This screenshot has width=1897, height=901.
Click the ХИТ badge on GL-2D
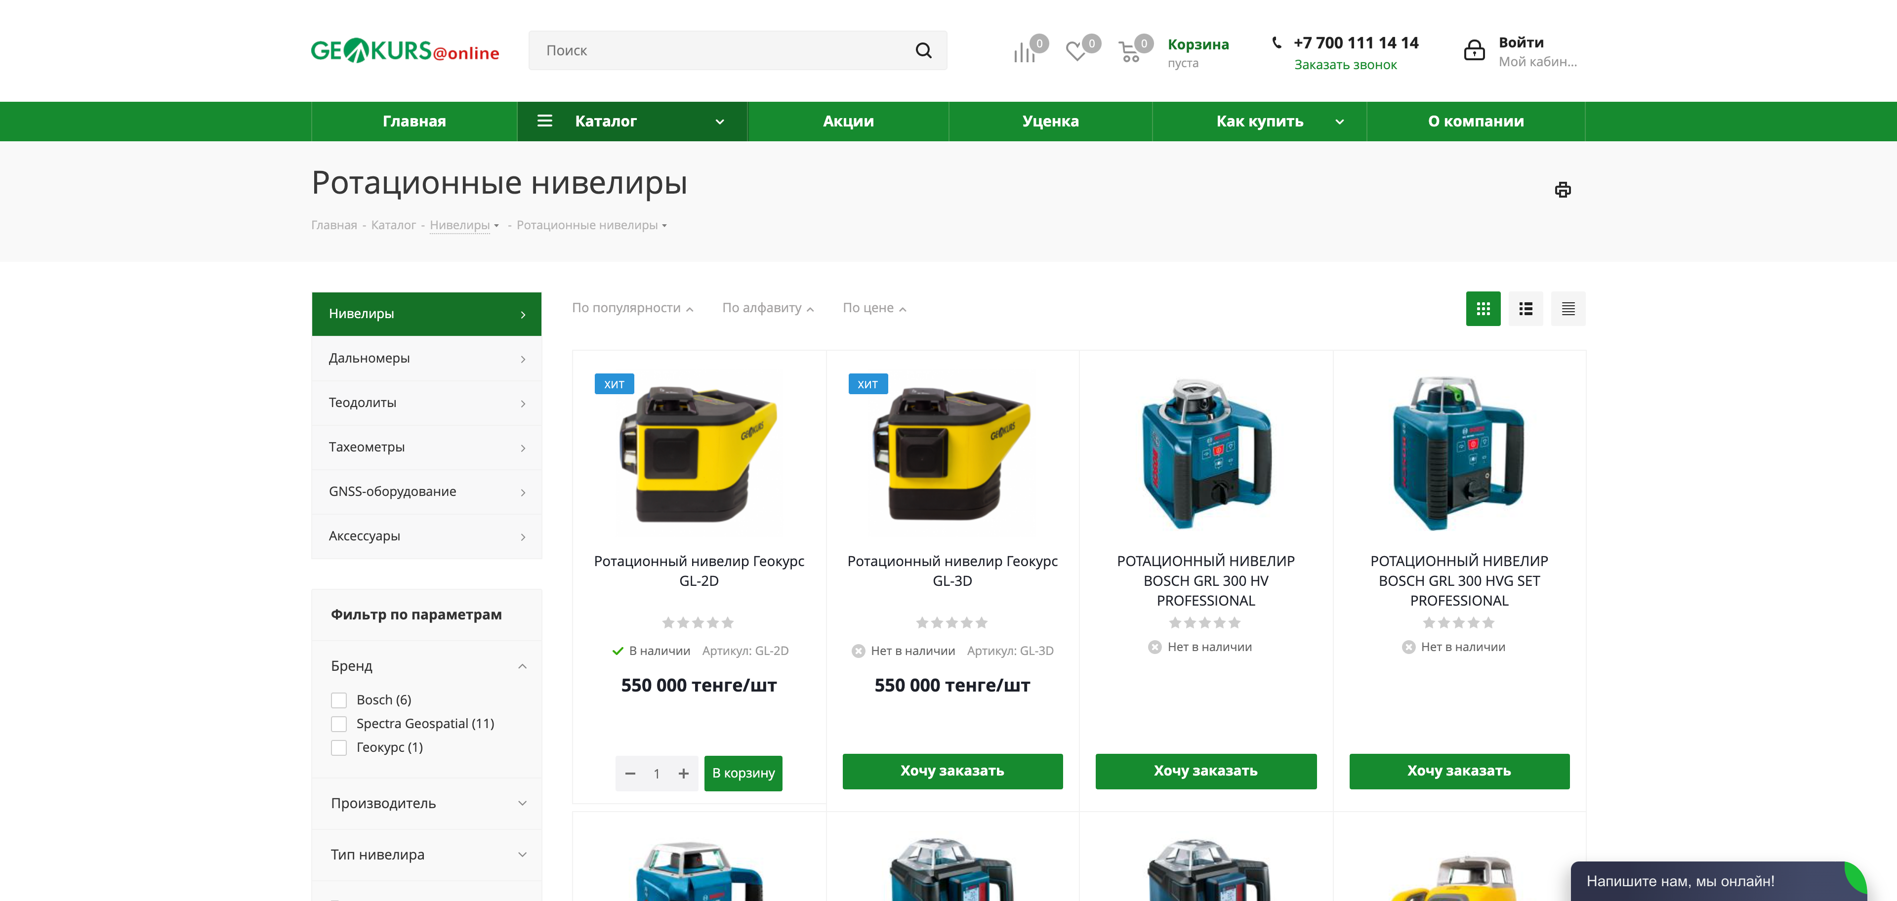click(x=614, y=384)
